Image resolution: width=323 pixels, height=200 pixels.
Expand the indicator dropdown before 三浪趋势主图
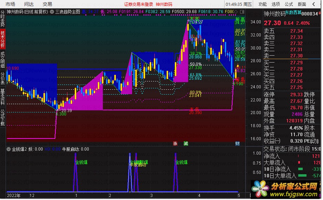[52, 12]
